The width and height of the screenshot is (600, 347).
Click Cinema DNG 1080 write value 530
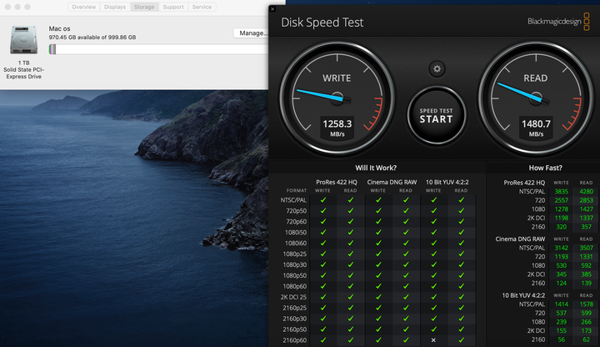[562, 265]
